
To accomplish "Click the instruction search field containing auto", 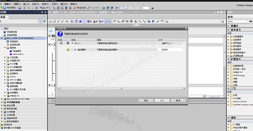I will [238, 21].
